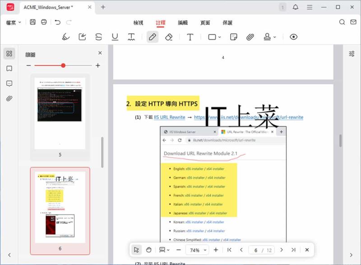Toggle annotation visibility with the eye icon
This screenshot has height=265, width=361.
pos(293,37)
